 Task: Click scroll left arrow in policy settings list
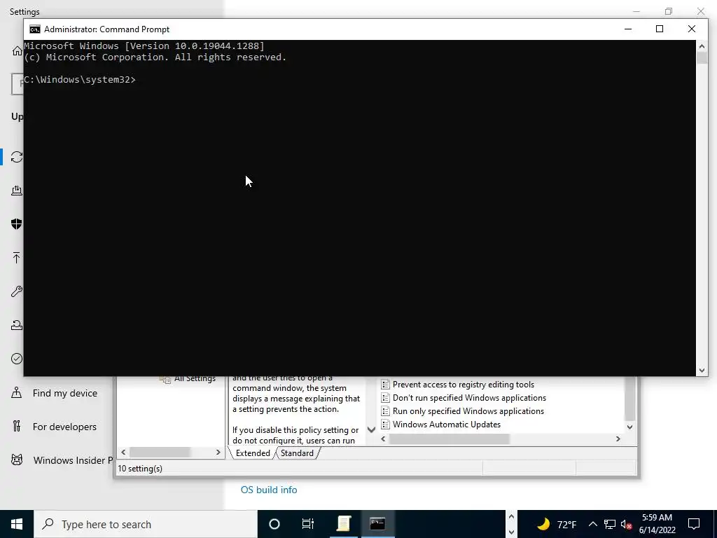pos(383,439)
